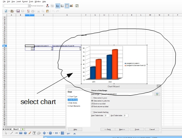
Task: Select the Freeform Line pencil tool
Action: pyautogui.click(x=30, y=133)
